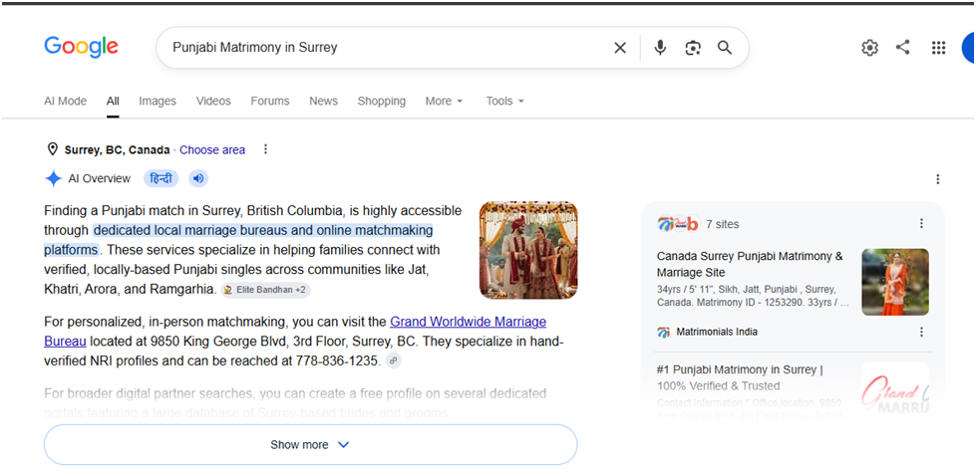Open #1 Punjabi Matrimony in Surrey result
Image resolution: width=976 pixels, height=476 pixels.
point(740,377)
